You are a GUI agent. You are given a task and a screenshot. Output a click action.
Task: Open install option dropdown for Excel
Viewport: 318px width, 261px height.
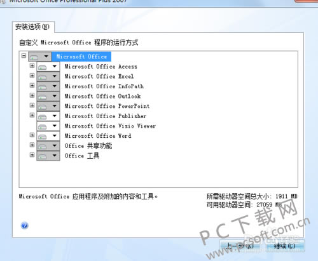point(48,76)
